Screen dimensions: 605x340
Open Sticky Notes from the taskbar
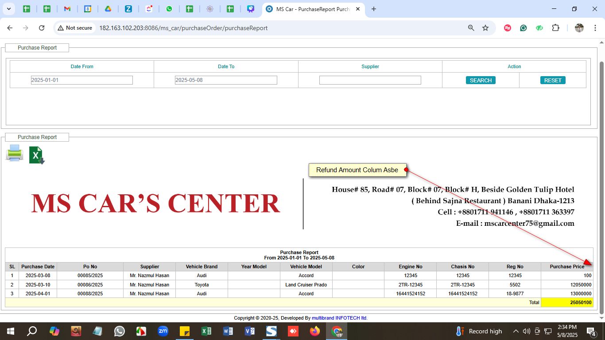tap(185, 331)
